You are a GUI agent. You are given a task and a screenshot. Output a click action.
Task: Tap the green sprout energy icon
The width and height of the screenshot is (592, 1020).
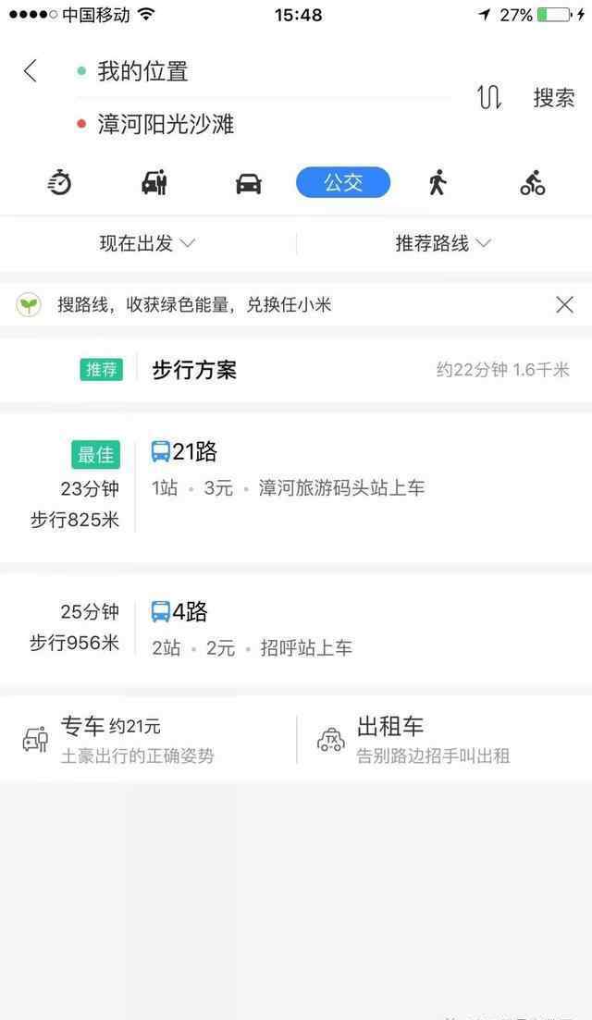click(29, 304)
